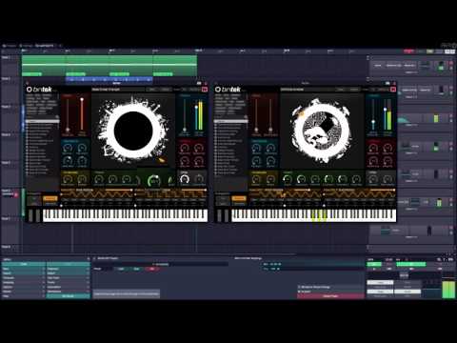Click the patterned ring graphic in the right BioTek
This screenshot has width=457, height=343.
pos(322,131)
